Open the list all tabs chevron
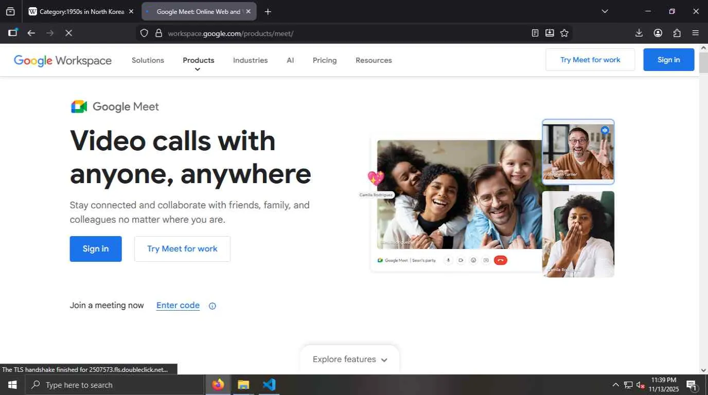The image size is (708, 395). click(605, 11)
